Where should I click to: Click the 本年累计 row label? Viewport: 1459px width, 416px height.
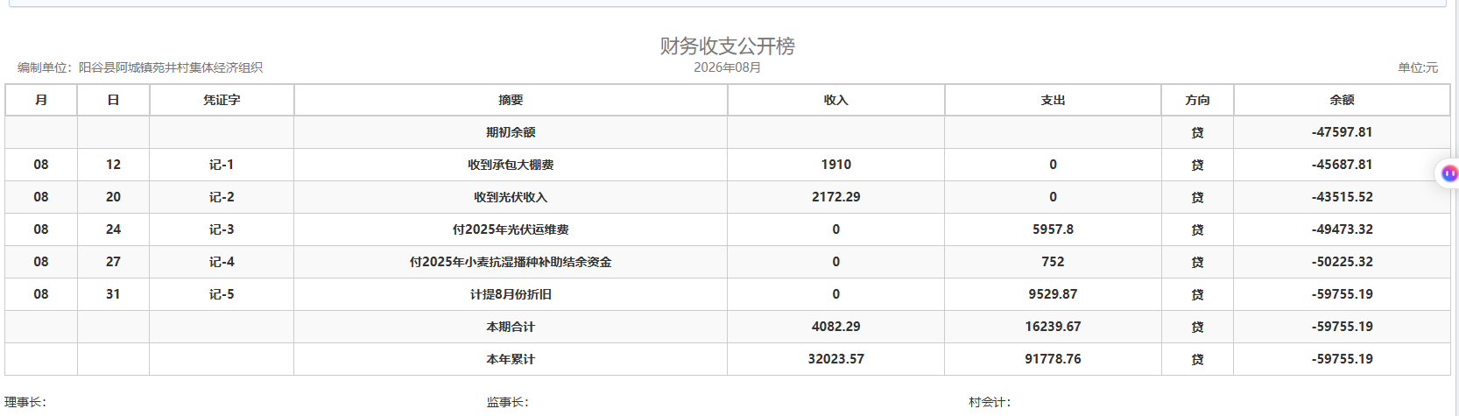511,359
